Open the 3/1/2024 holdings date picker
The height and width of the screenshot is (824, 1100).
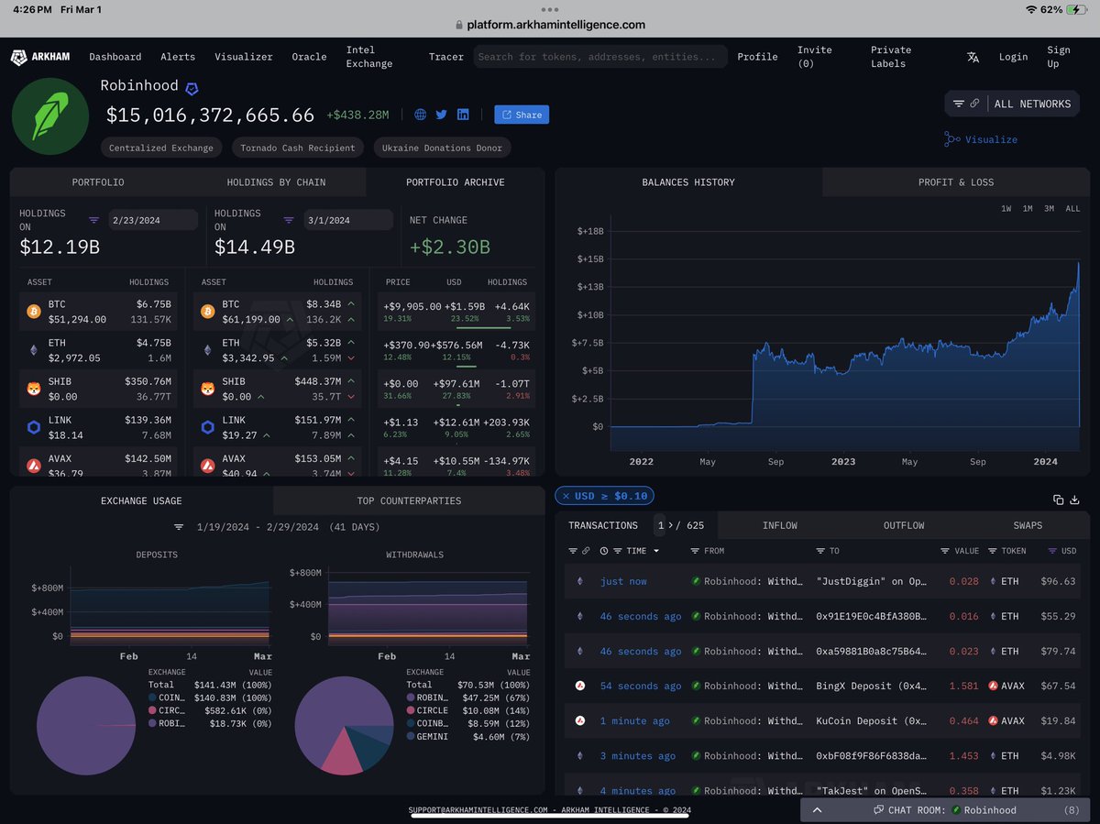[348, 220]
